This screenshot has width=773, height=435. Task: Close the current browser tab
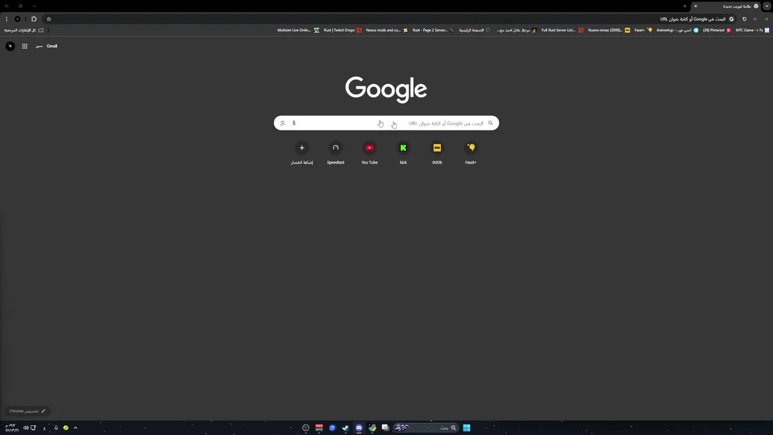pyautogui.click(x=695, y=6)
